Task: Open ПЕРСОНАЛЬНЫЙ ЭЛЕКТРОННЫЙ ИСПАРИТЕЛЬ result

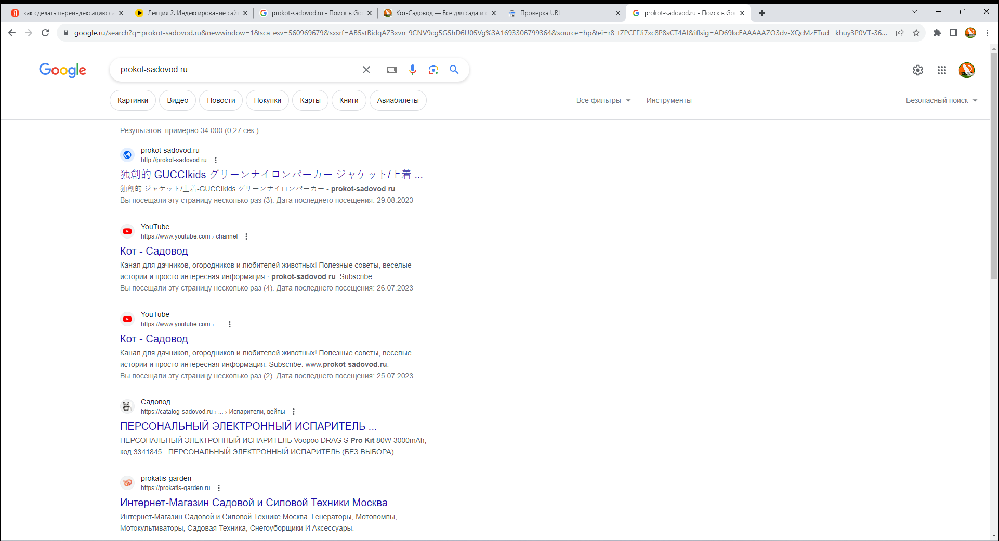Action: point(248,426)
